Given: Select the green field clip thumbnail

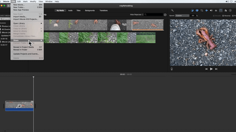Looking at the screenshot, I should (146, 38).
